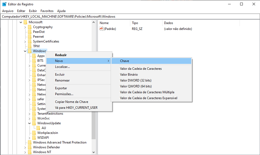This screenshot has height=155, width=260.
Task: Click the (Padrão) string value icon
Action: (x=101, y=29)
